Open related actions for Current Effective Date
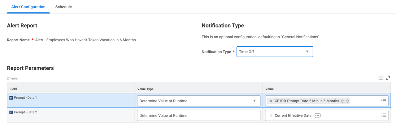Viewport: 400px width, 127px height. pos(317,116)
